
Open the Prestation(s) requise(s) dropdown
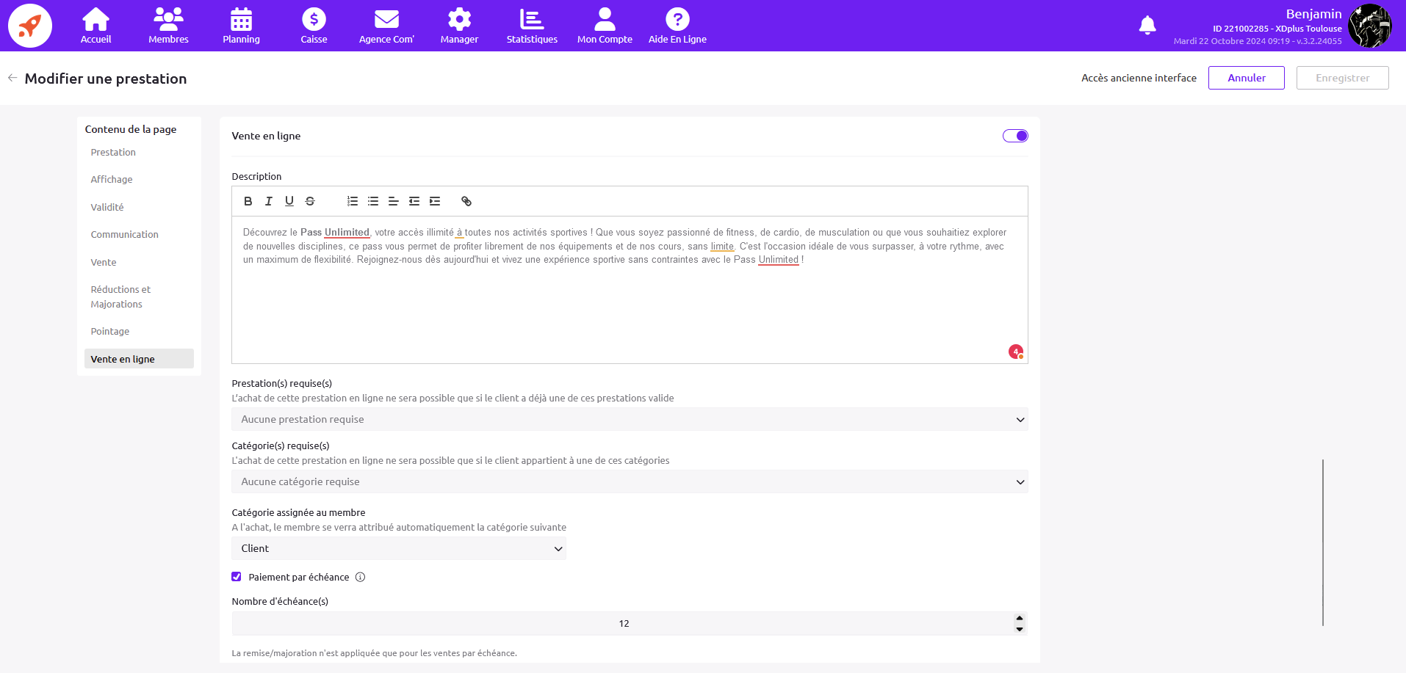(x=630, y=419)
